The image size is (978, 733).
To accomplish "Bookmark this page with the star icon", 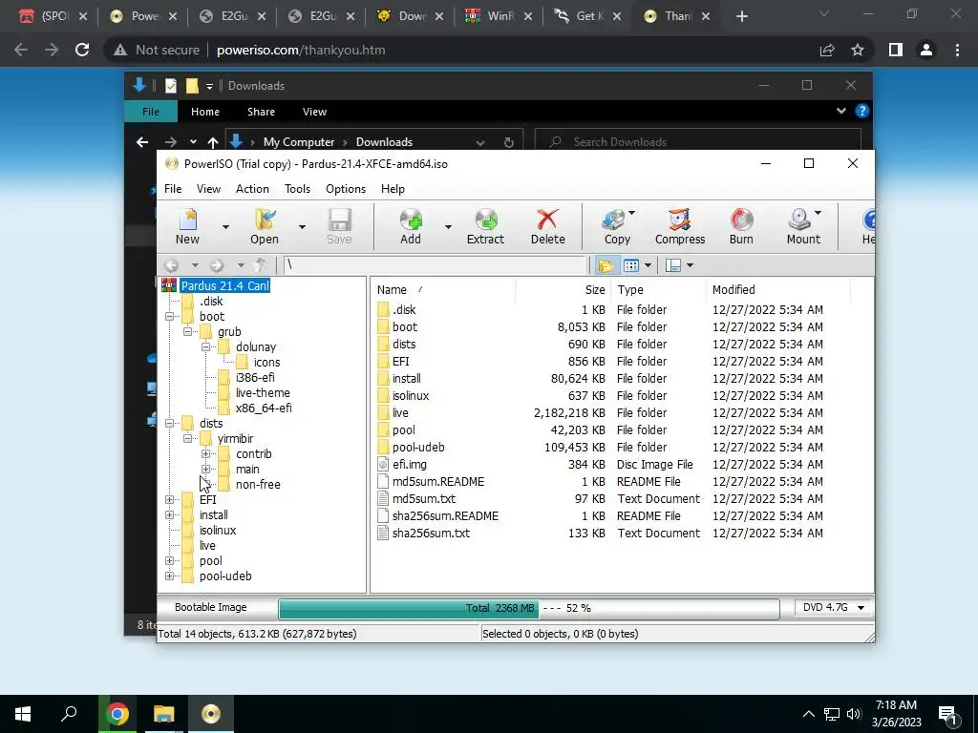I will tap(858, 50).
